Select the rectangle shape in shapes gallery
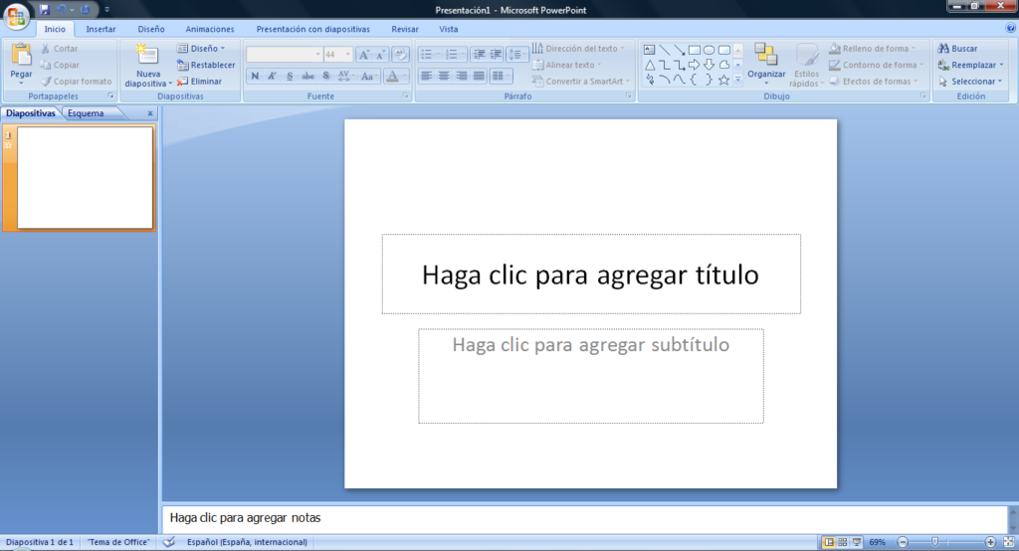Viewport: 1019px width, 551px height. [695, 50]
